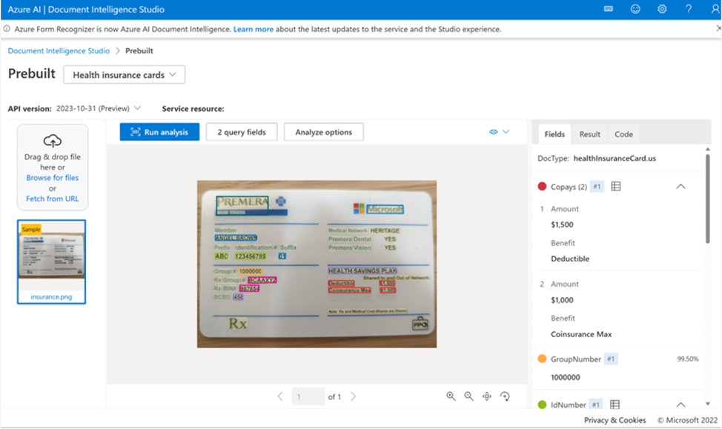
Task: Click the 123456789 identification highlight on card
Action: click(x=250, y=256)
